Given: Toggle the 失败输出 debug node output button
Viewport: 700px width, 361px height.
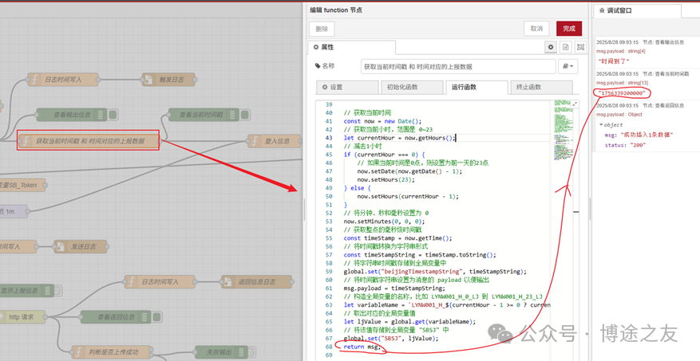Looking at the screenshot, I should (253, 352).
